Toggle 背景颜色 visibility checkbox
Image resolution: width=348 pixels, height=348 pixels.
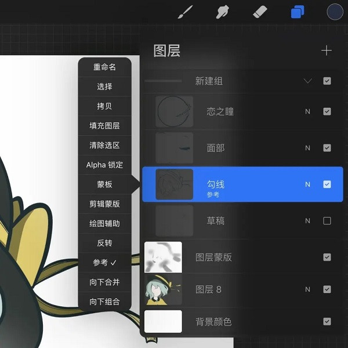click(327, 321)
